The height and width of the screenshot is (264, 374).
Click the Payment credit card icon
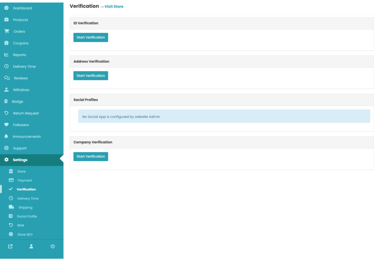click(x=11, y=180)
